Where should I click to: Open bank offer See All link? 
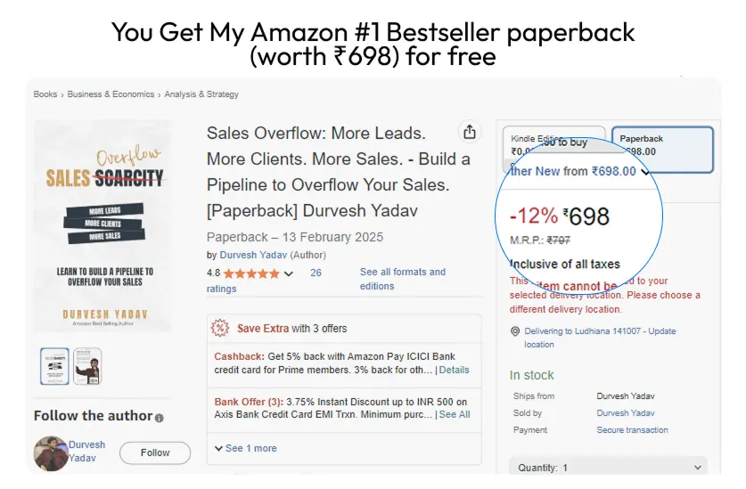click(x=455, y=414)
